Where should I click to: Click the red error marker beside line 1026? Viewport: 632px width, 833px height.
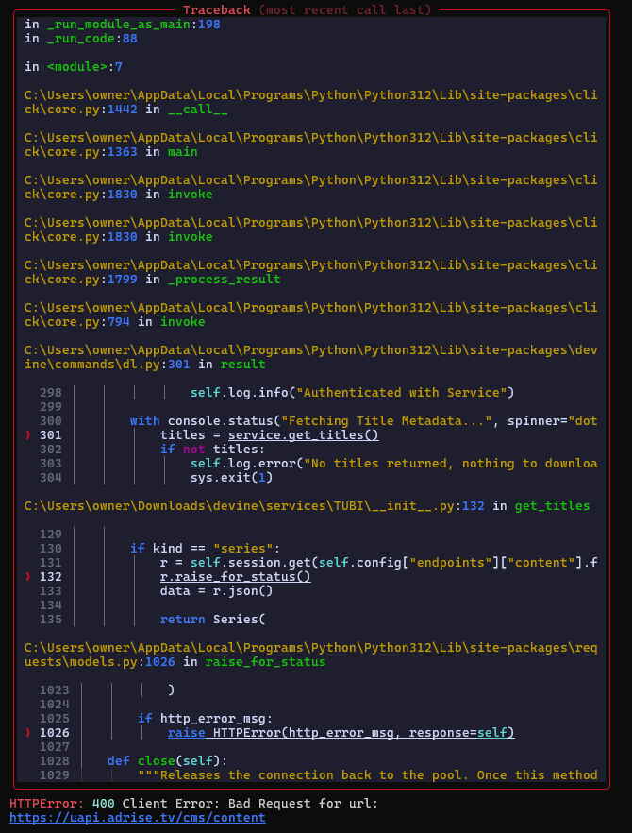pyautogui.click(x=27, y=733)
